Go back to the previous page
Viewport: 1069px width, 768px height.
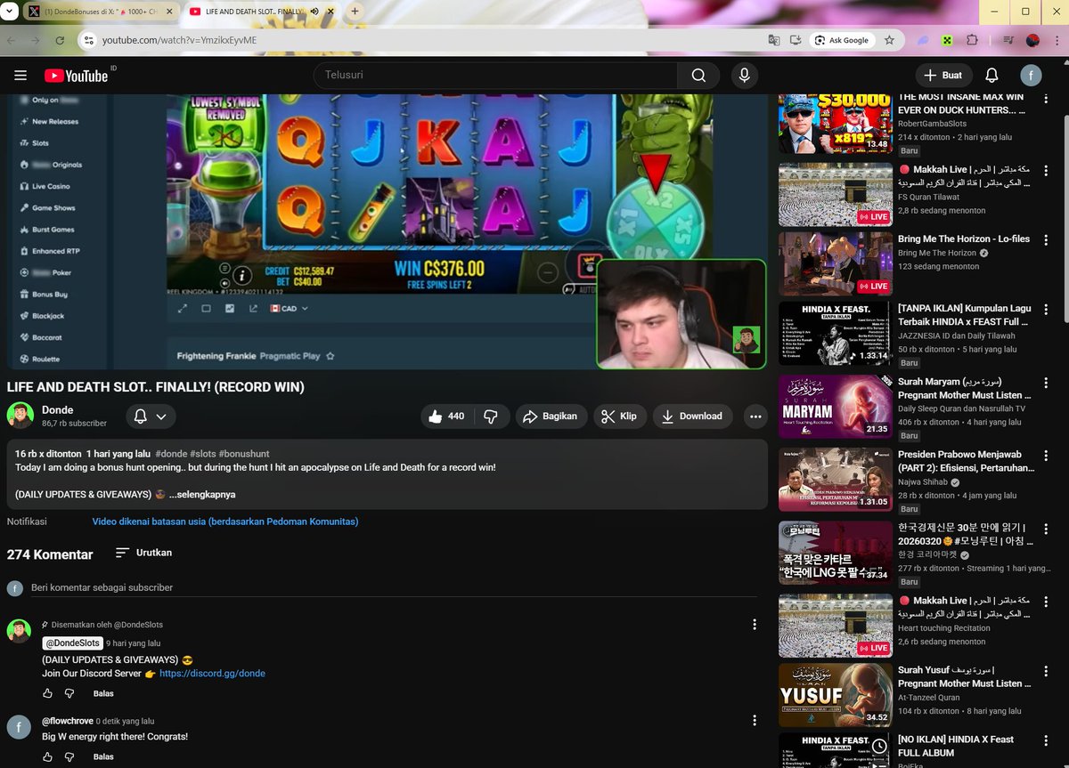pos(12,40)
